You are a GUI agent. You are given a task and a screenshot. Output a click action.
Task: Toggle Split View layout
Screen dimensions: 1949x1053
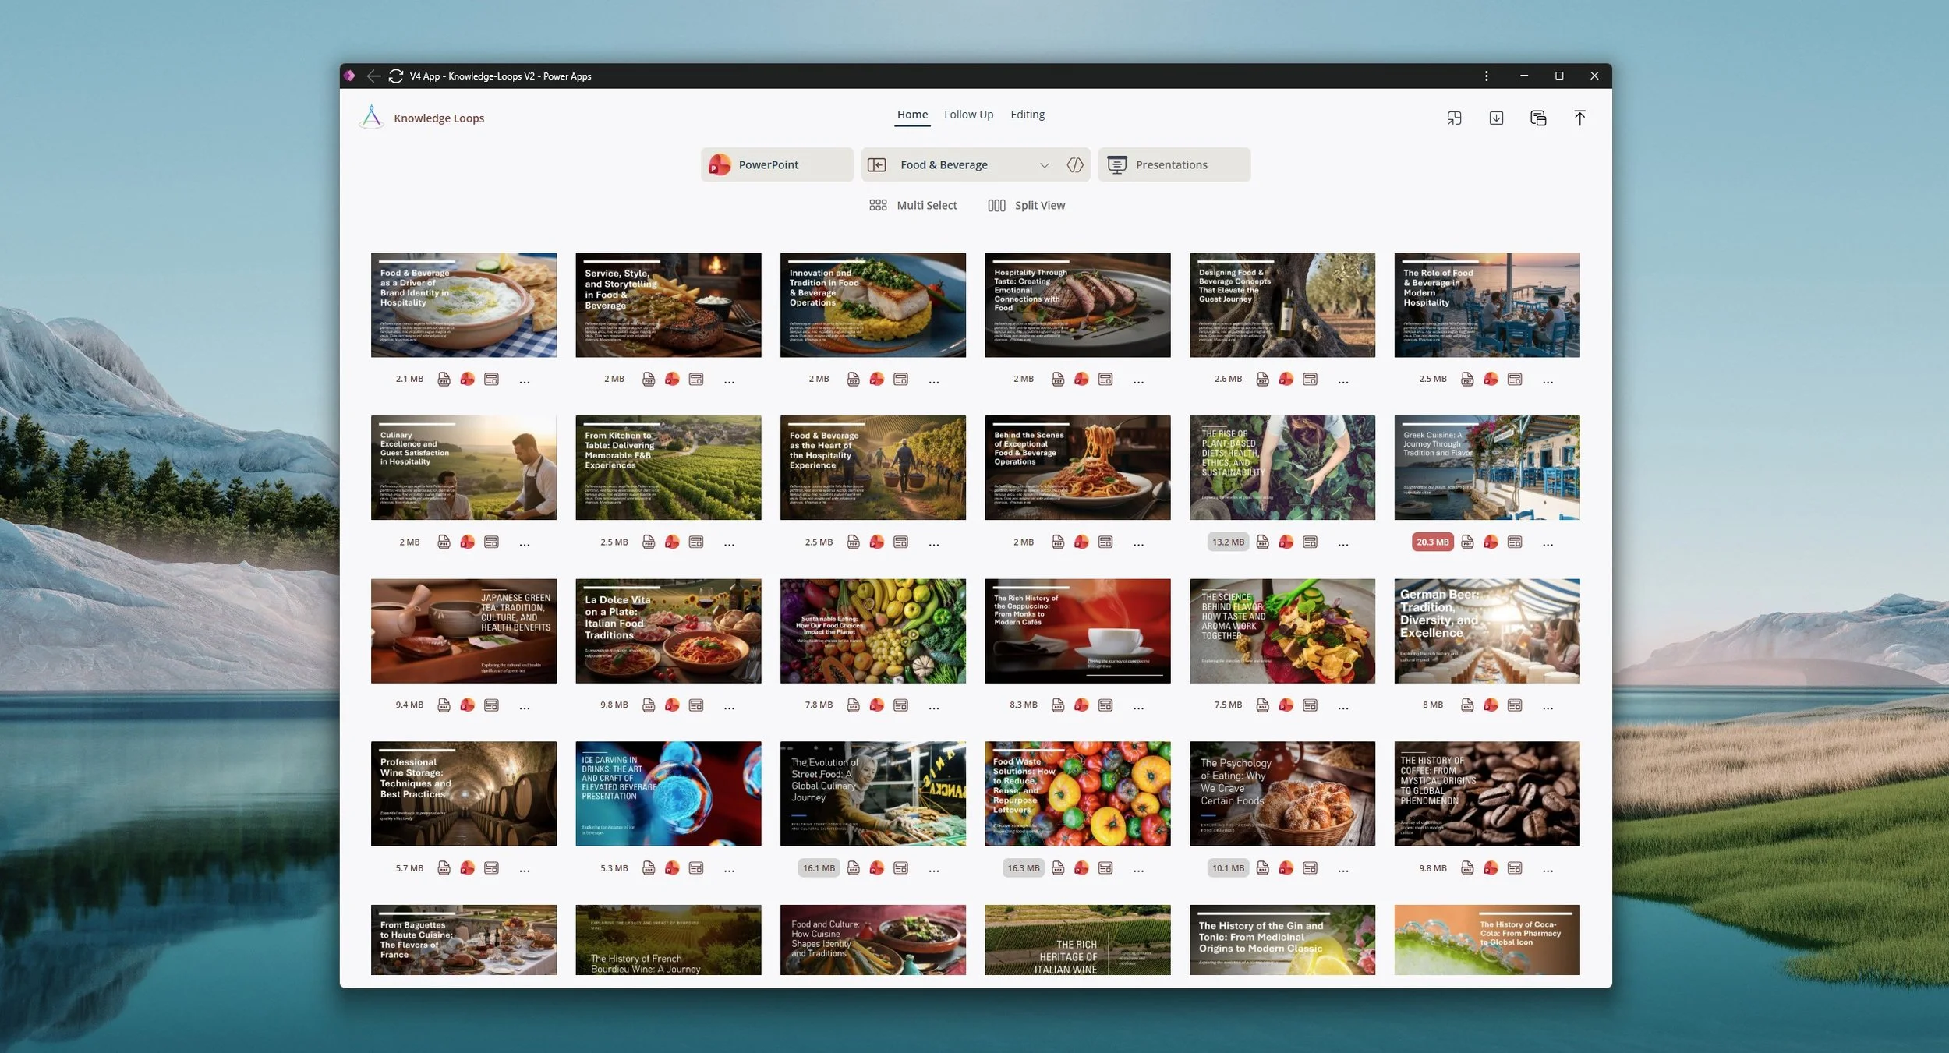[1026, 205]
